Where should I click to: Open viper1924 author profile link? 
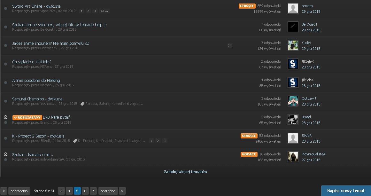tap(48, 11)
